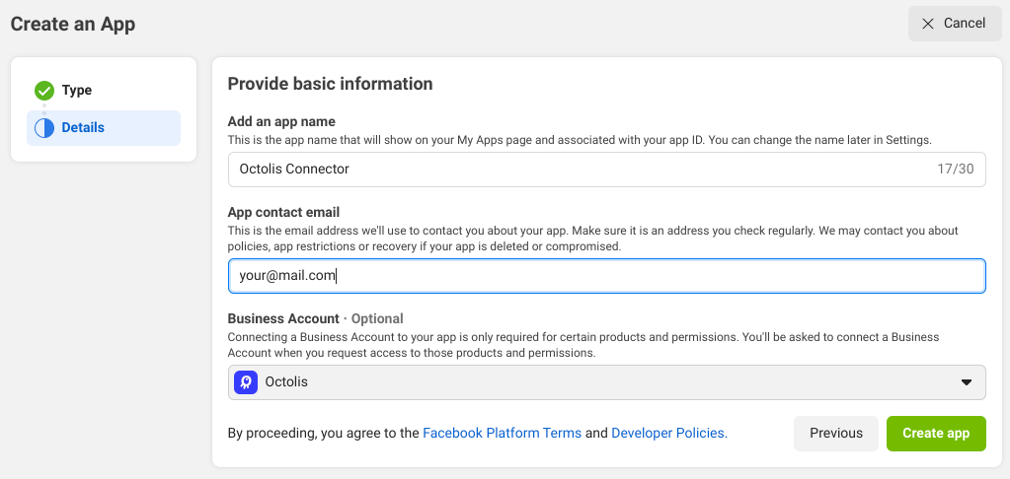
Task: Click the green checkmark icon beside Type
Action: coord(44,91)
